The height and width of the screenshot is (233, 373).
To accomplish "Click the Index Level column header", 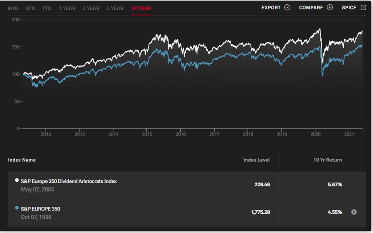I will coord(256,160).
